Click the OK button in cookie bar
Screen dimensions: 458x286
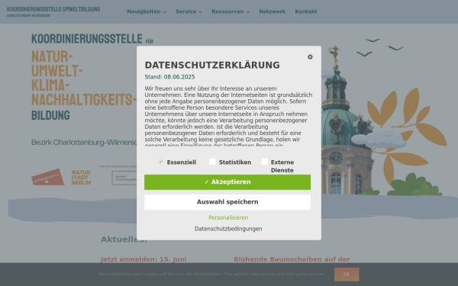click(x=347, y=275)
